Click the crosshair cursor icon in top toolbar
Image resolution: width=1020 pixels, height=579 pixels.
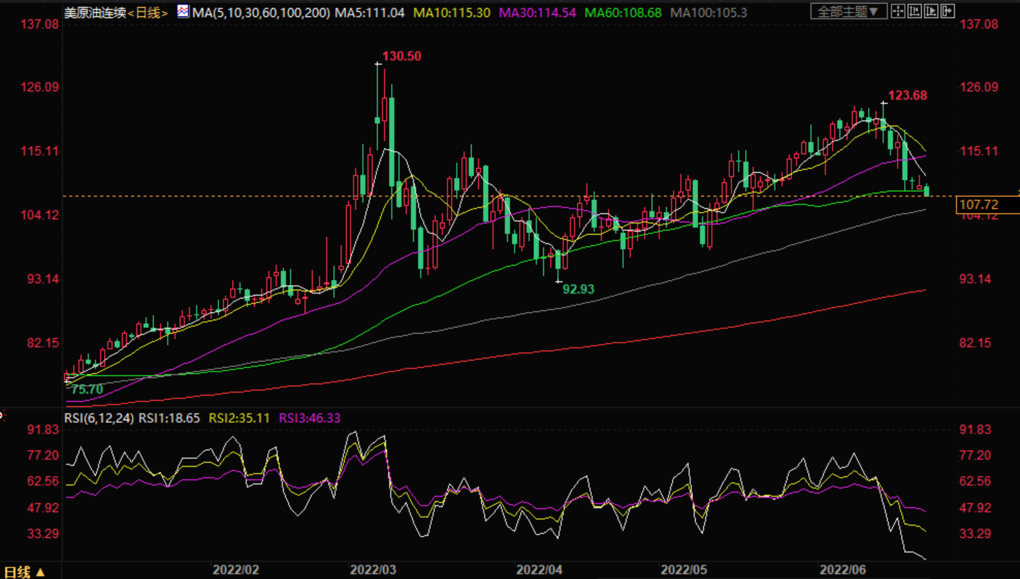(898, 11)
